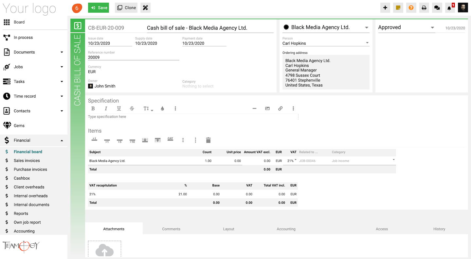Add ten items with +10 icon

tap(132, 140)
